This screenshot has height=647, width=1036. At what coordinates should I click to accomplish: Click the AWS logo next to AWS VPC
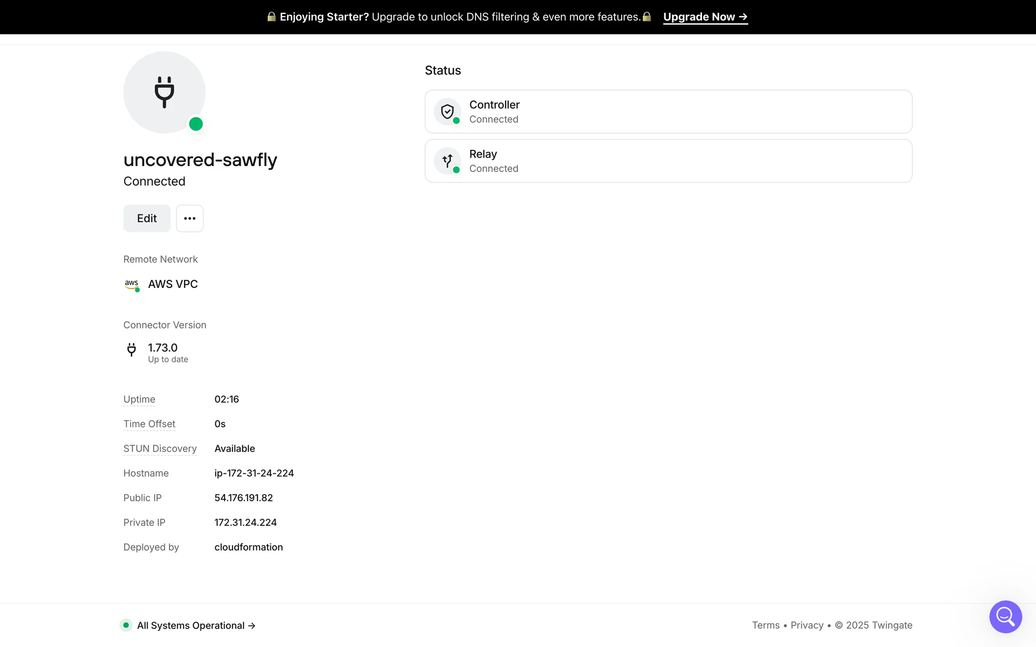[132, 284]
